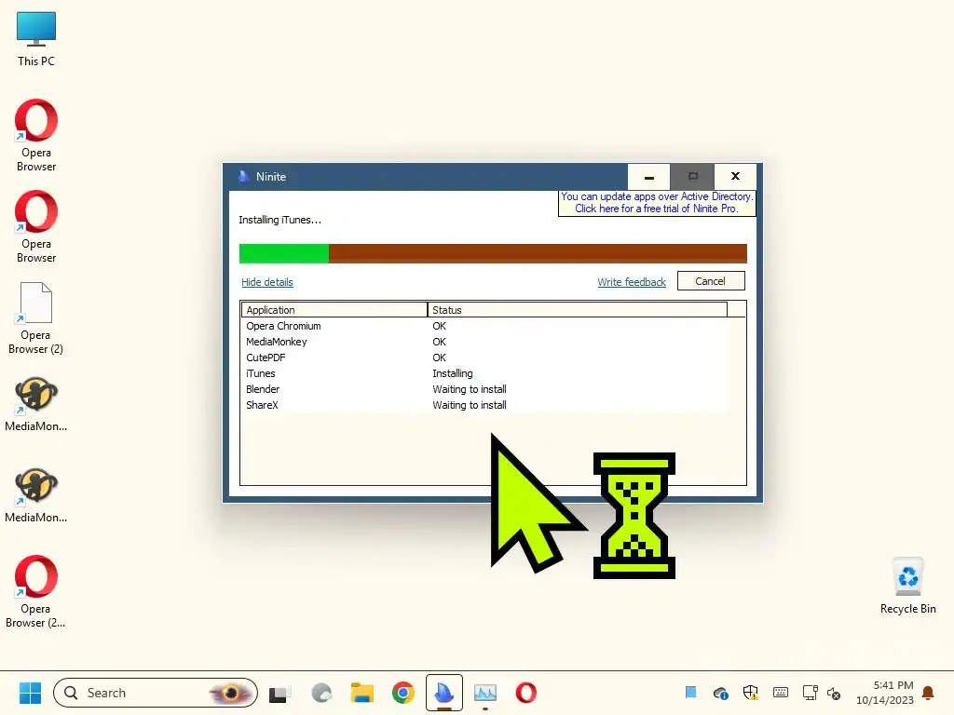Select the second Opera Browser desktop shortcut

(x=36, y=226)
